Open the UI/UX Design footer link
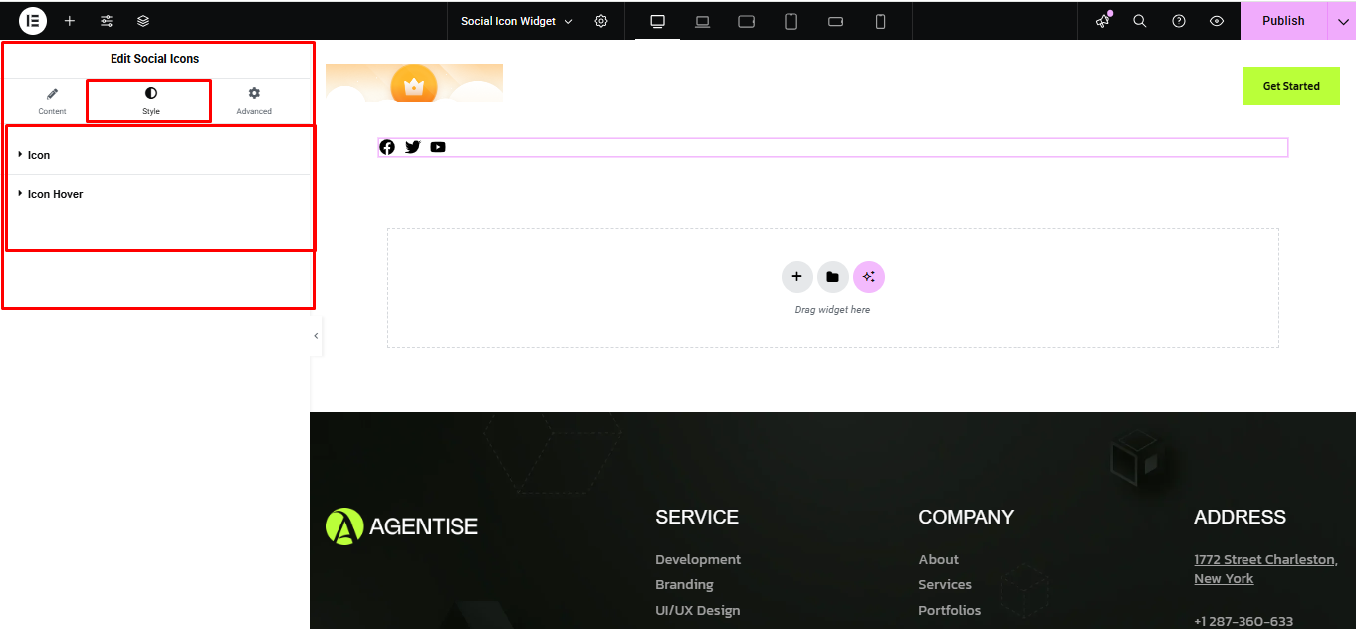 (x=697, y=610)
